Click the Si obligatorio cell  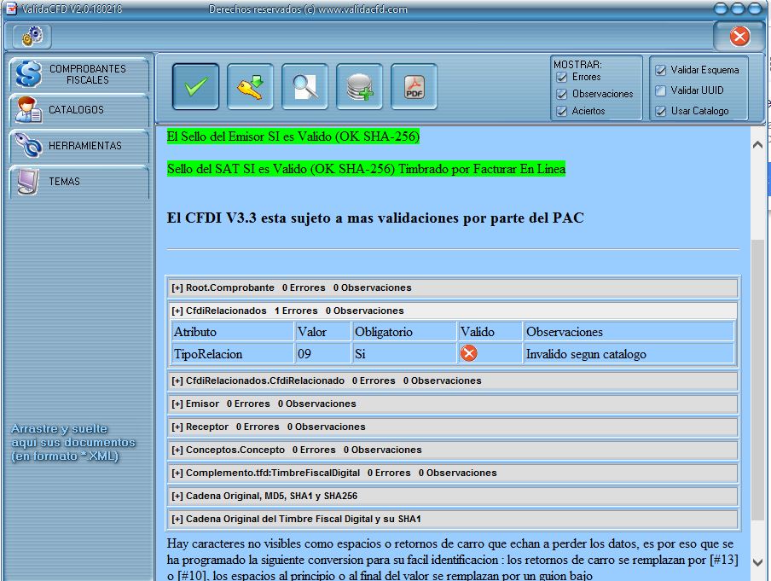404,354
